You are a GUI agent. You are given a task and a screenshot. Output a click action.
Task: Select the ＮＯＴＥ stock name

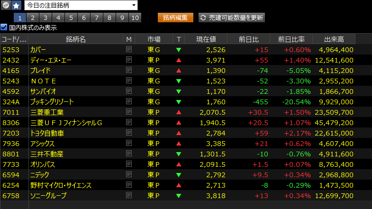[44, 81]
